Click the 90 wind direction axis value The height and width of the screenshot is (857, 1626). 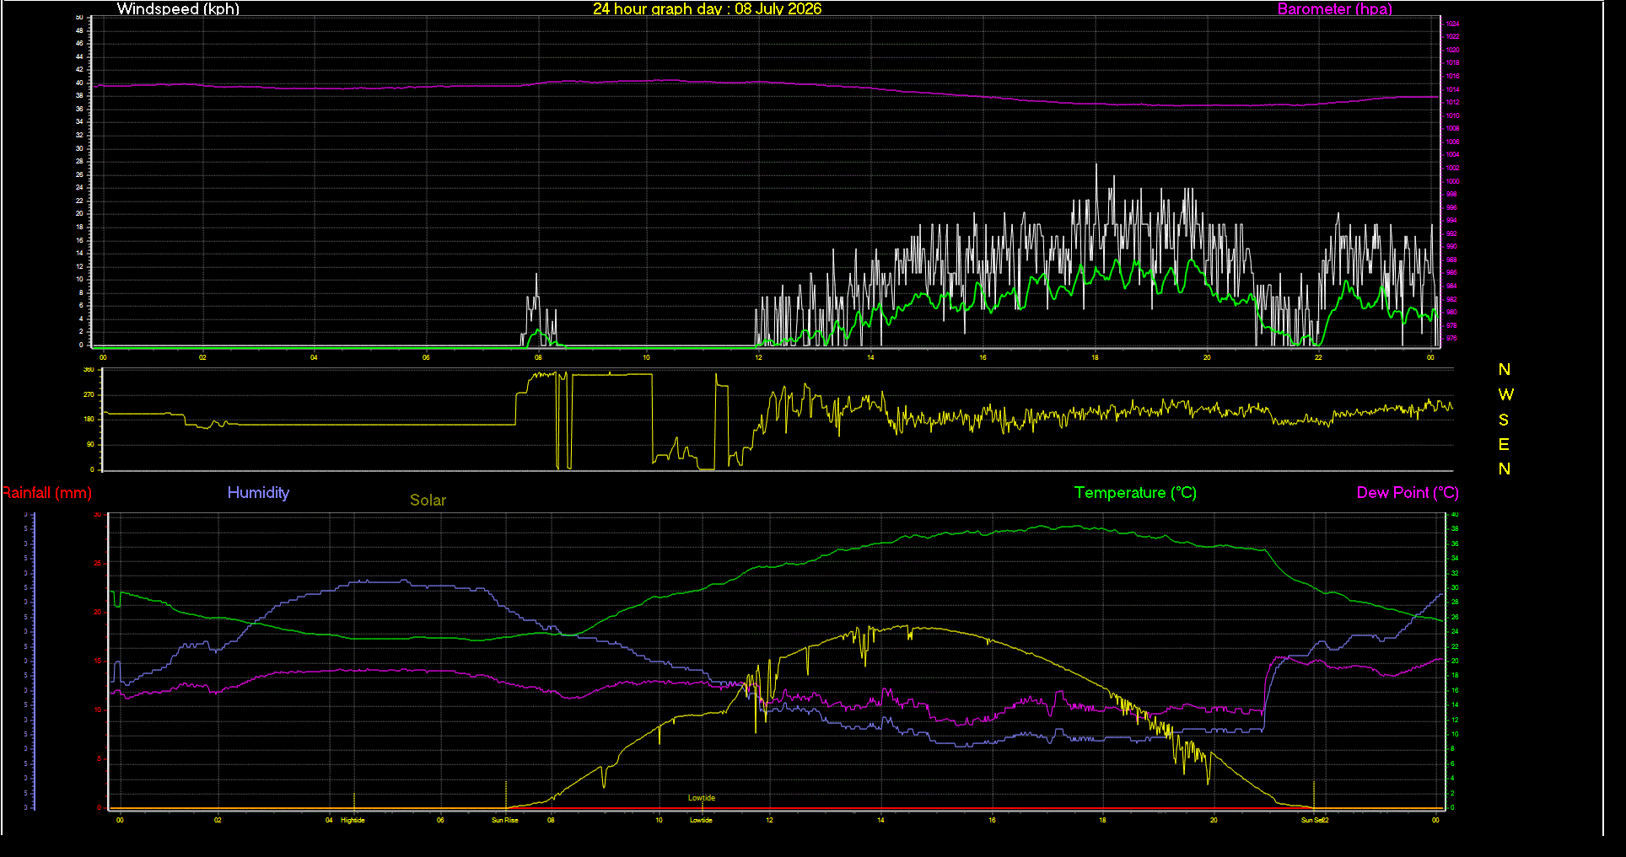pos(90,444)
